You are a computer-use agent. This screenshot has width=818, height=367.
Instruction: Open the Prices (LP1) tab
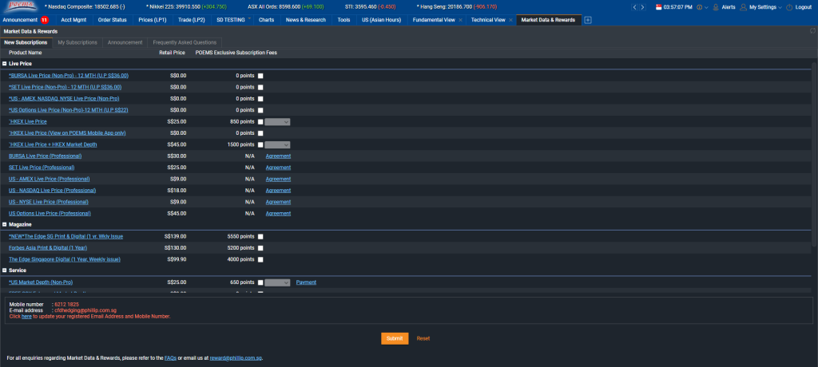tap(153, 20)
